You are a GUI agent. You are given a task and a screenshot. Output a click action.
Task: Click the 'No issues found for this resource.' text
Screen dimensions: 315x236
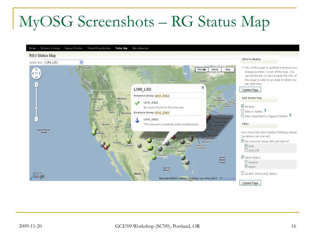click(164, 108)
